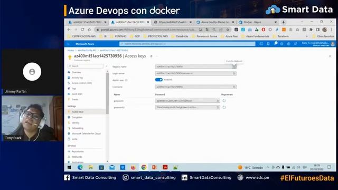Screen dimensions: 338x190
Task: Click the sidebar vertical scrollbar
Action: coord(107,93)
